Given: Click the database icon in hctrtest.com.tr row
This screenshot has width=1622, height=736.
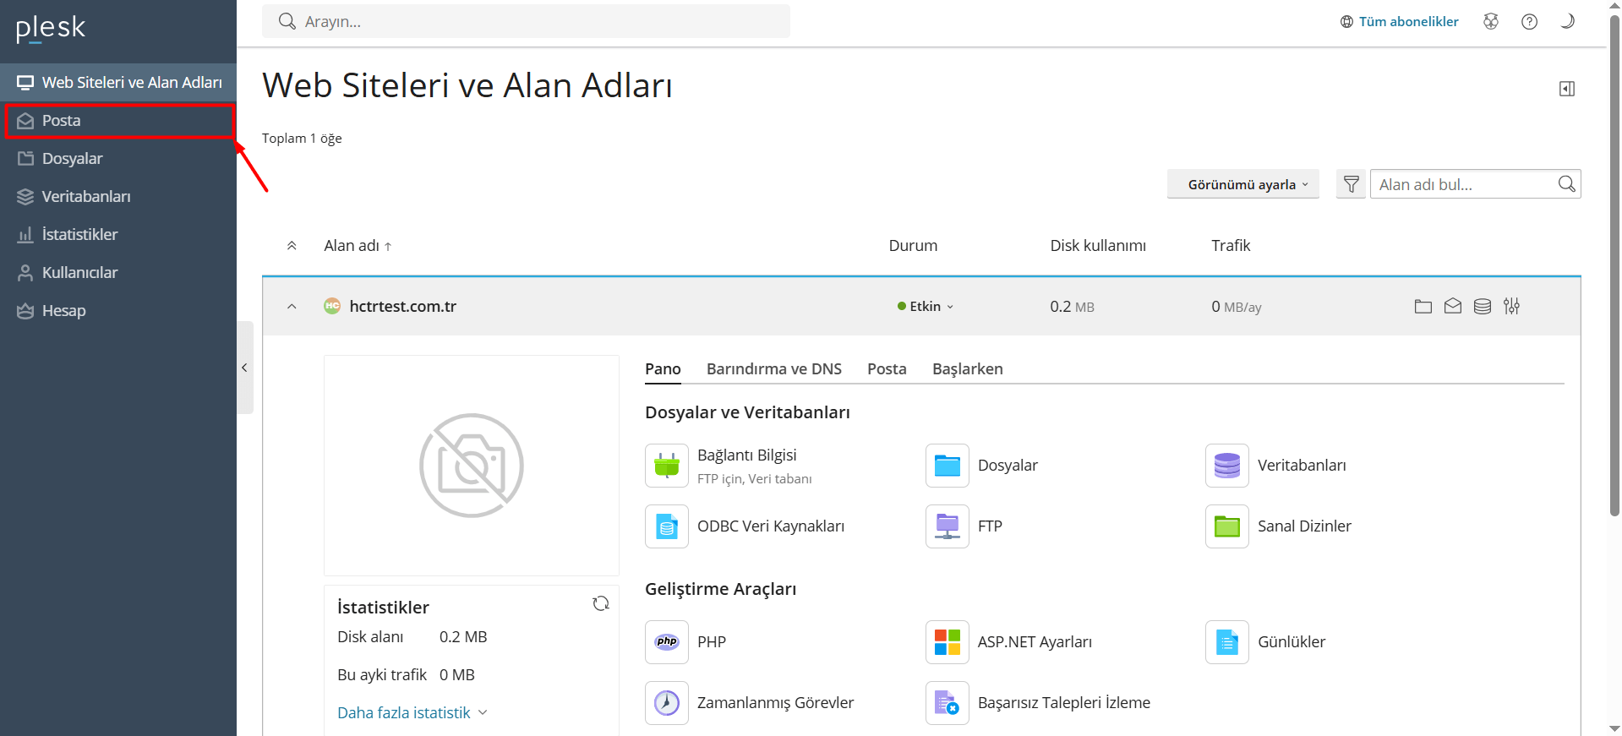Looking at the screenshot, I should click(x=1483, y=307).
